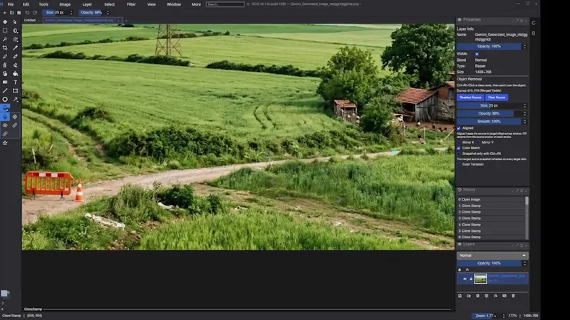Select the Line tool
This screenshot has height=320, width=570.
click(5, 91)
